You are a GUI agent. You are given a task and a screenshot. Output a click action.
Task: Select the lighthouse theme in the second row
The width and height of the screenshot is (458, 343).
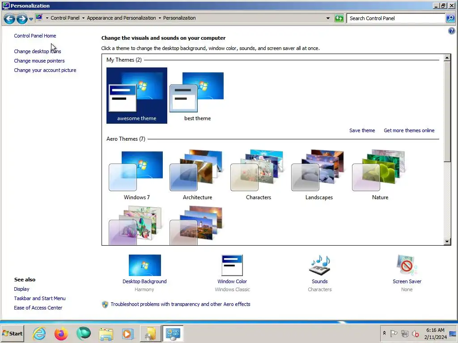point(197,225)
